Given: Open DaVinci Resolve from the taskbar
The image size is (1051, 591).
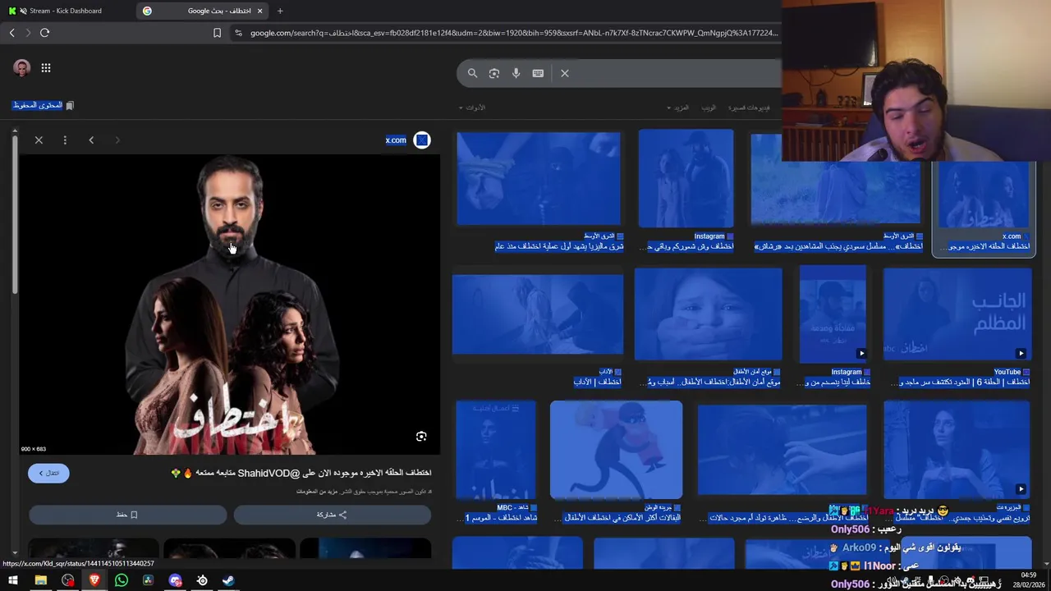Looking at the screenshot, I should tap(149, 580).
